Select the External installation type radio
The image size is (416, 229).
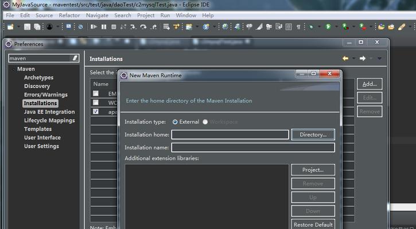pyautogui.click(x=175, y=122)
